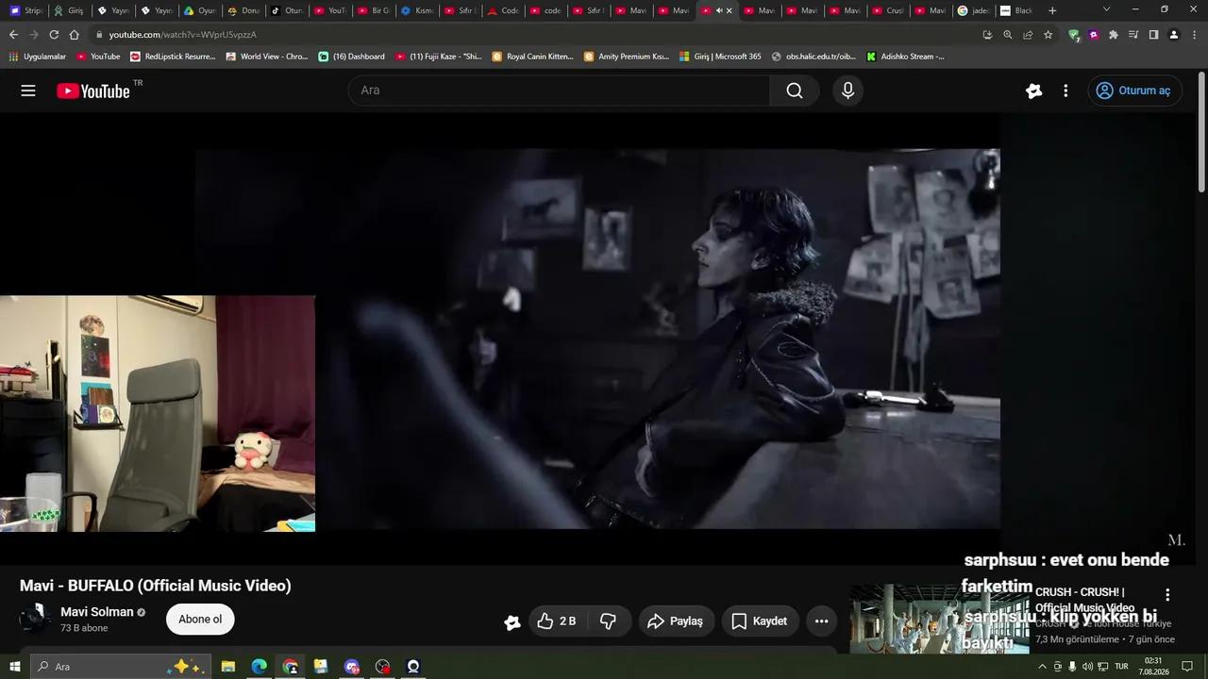Open Chrome extensions puzzle icon
Screen dimensions: 1208x679
[1114, 35]
